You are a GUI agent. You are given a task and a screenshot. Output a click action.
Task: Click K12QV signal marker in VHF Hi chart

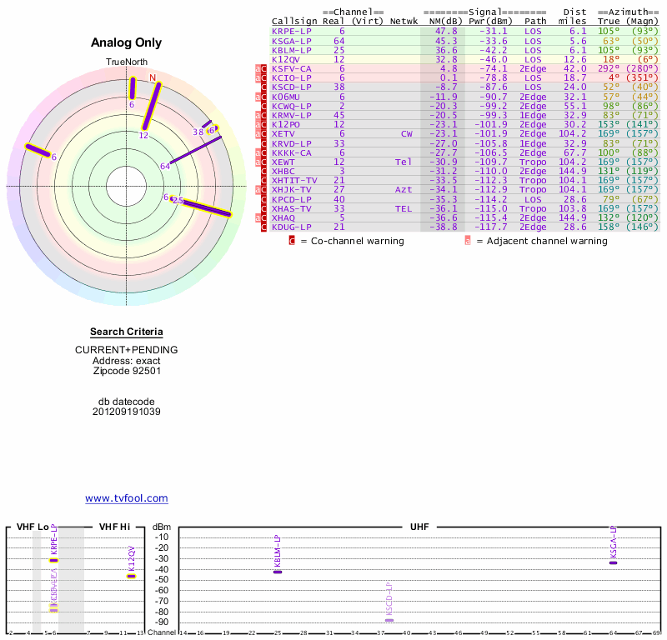131,576
